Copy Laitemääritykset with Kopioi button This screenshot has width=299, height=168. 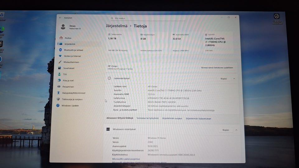coord(224,79)
